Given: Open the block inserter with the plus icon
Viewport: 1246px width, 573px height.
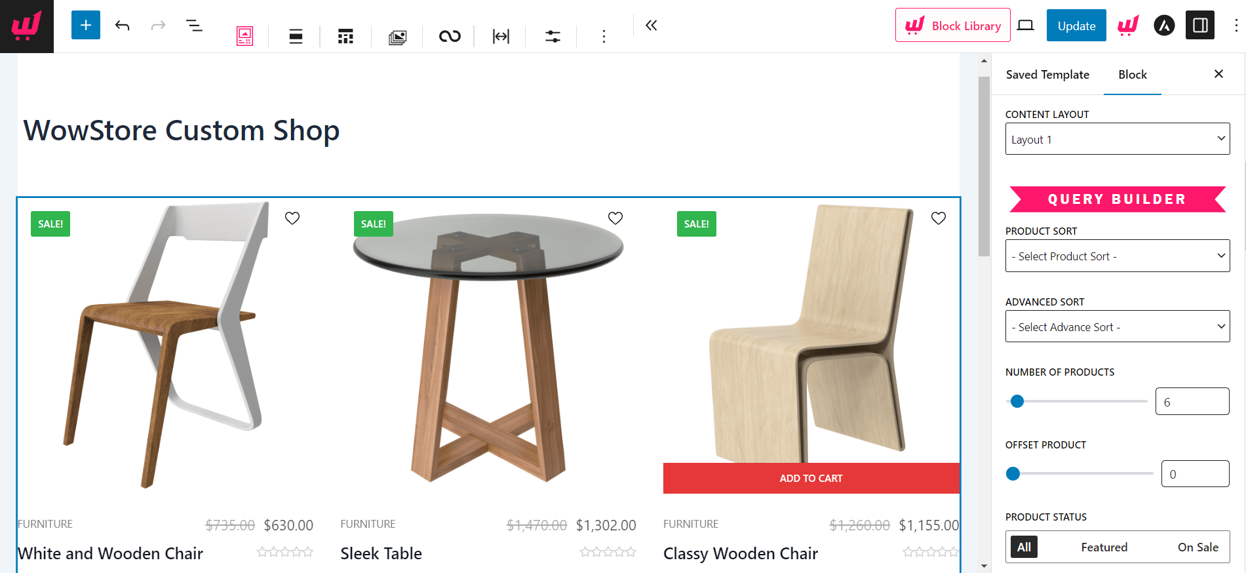Looking at the screenshot, I should pos(86,25).
